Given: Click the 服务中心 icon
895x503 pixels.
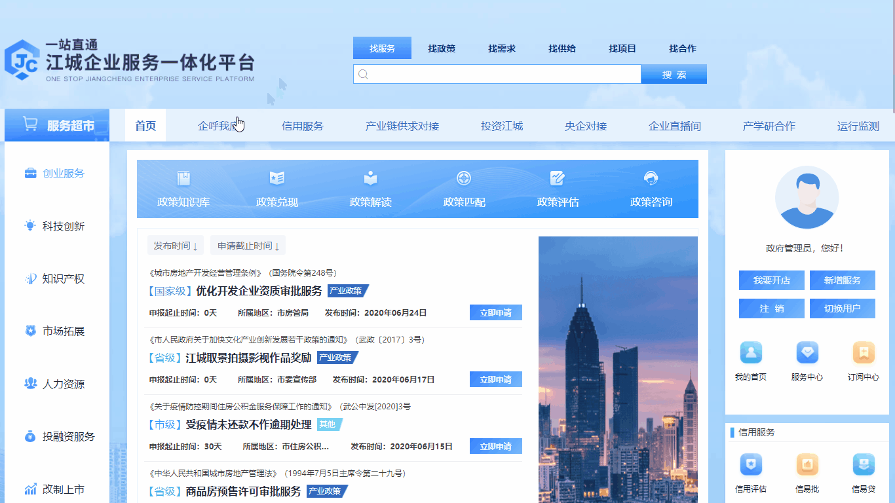Looking at the screenshot, I should [807, 353].
